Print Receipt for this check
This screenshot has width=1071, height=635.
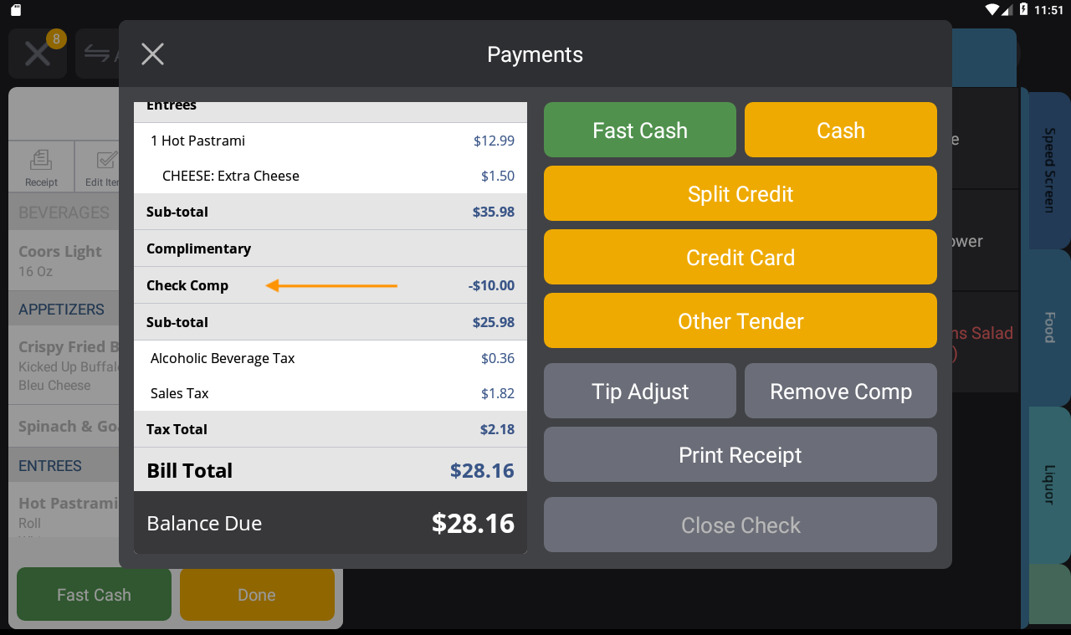740,454
